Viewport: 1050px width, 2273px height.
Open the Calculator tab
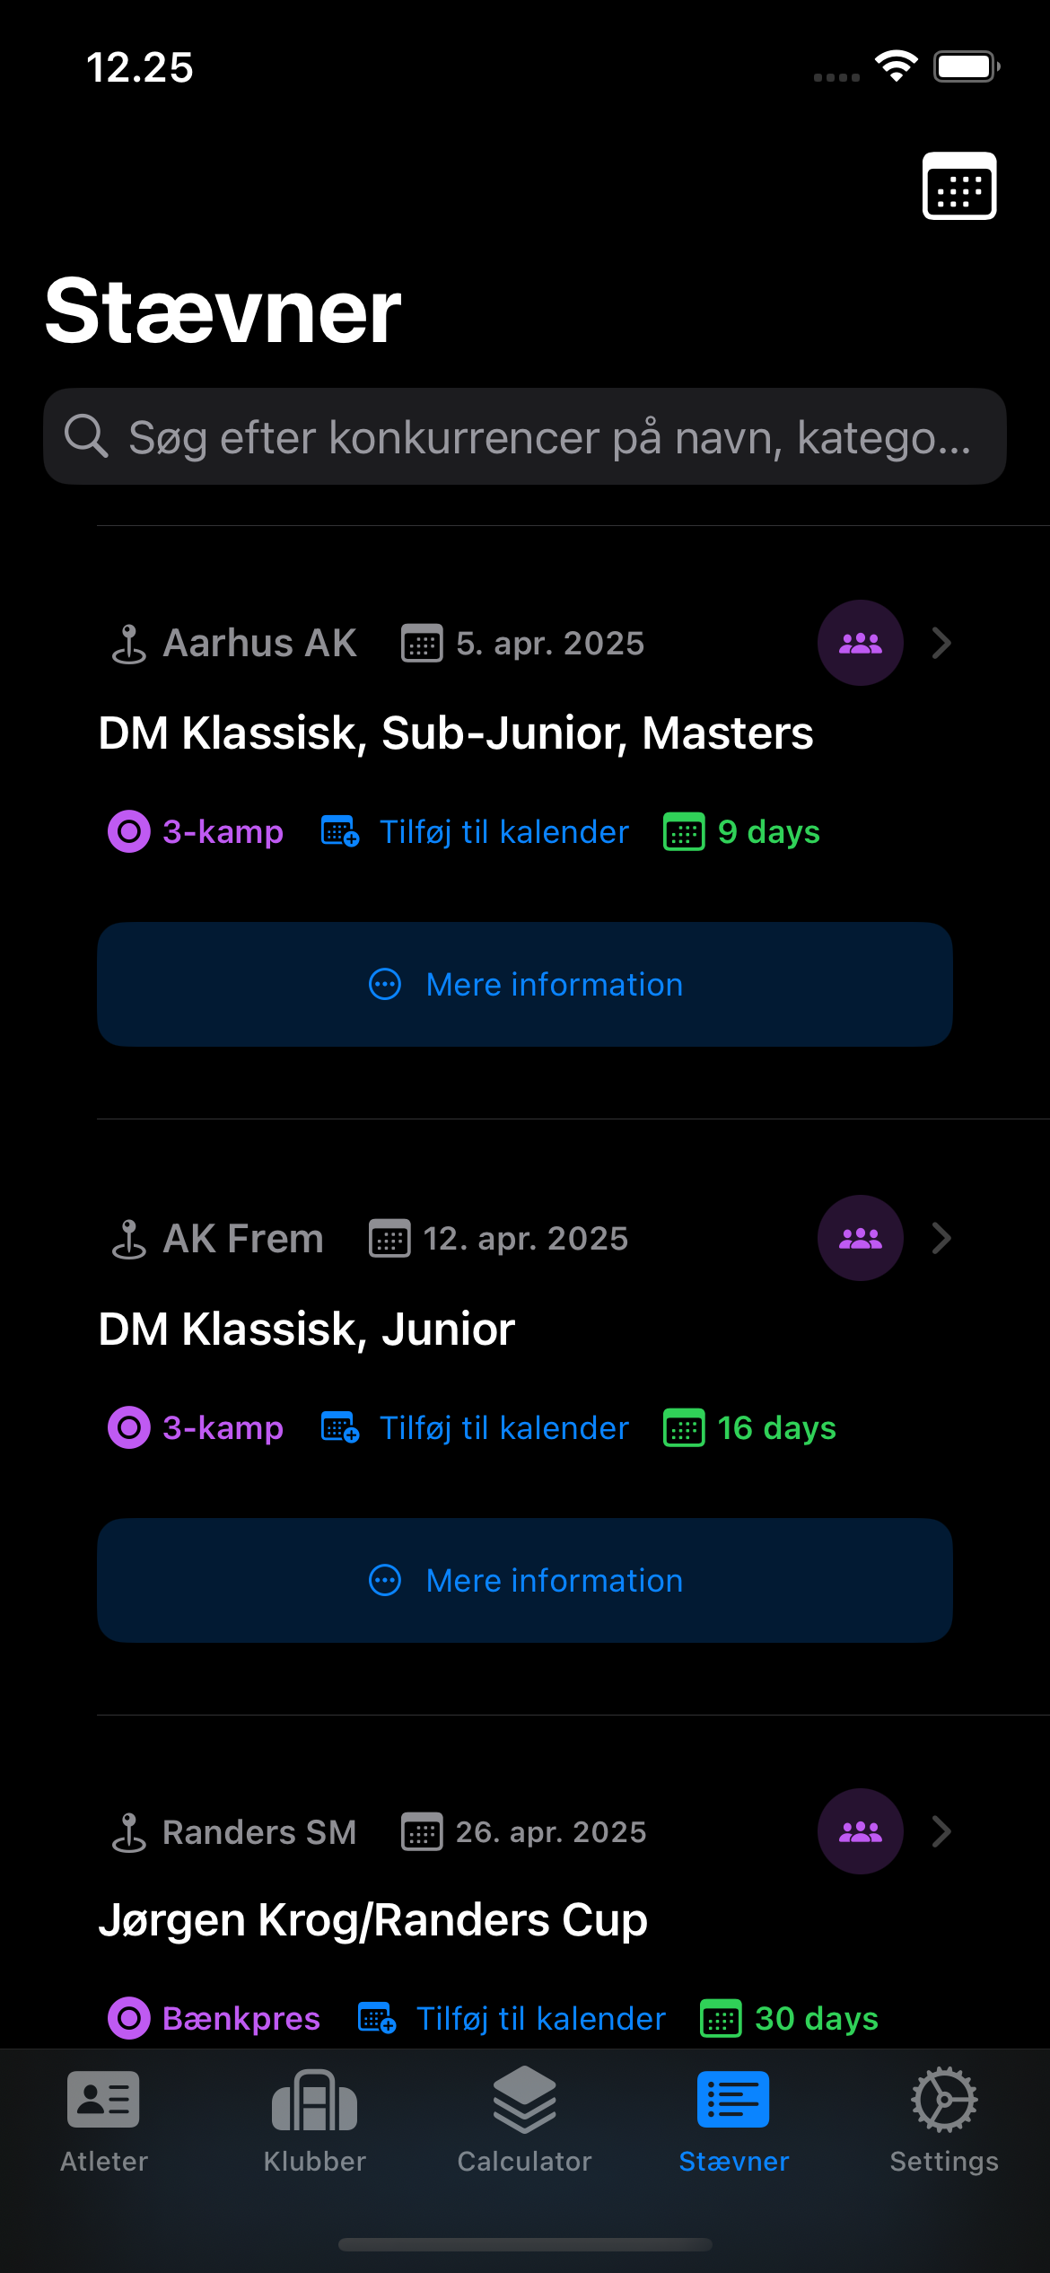524,2120
